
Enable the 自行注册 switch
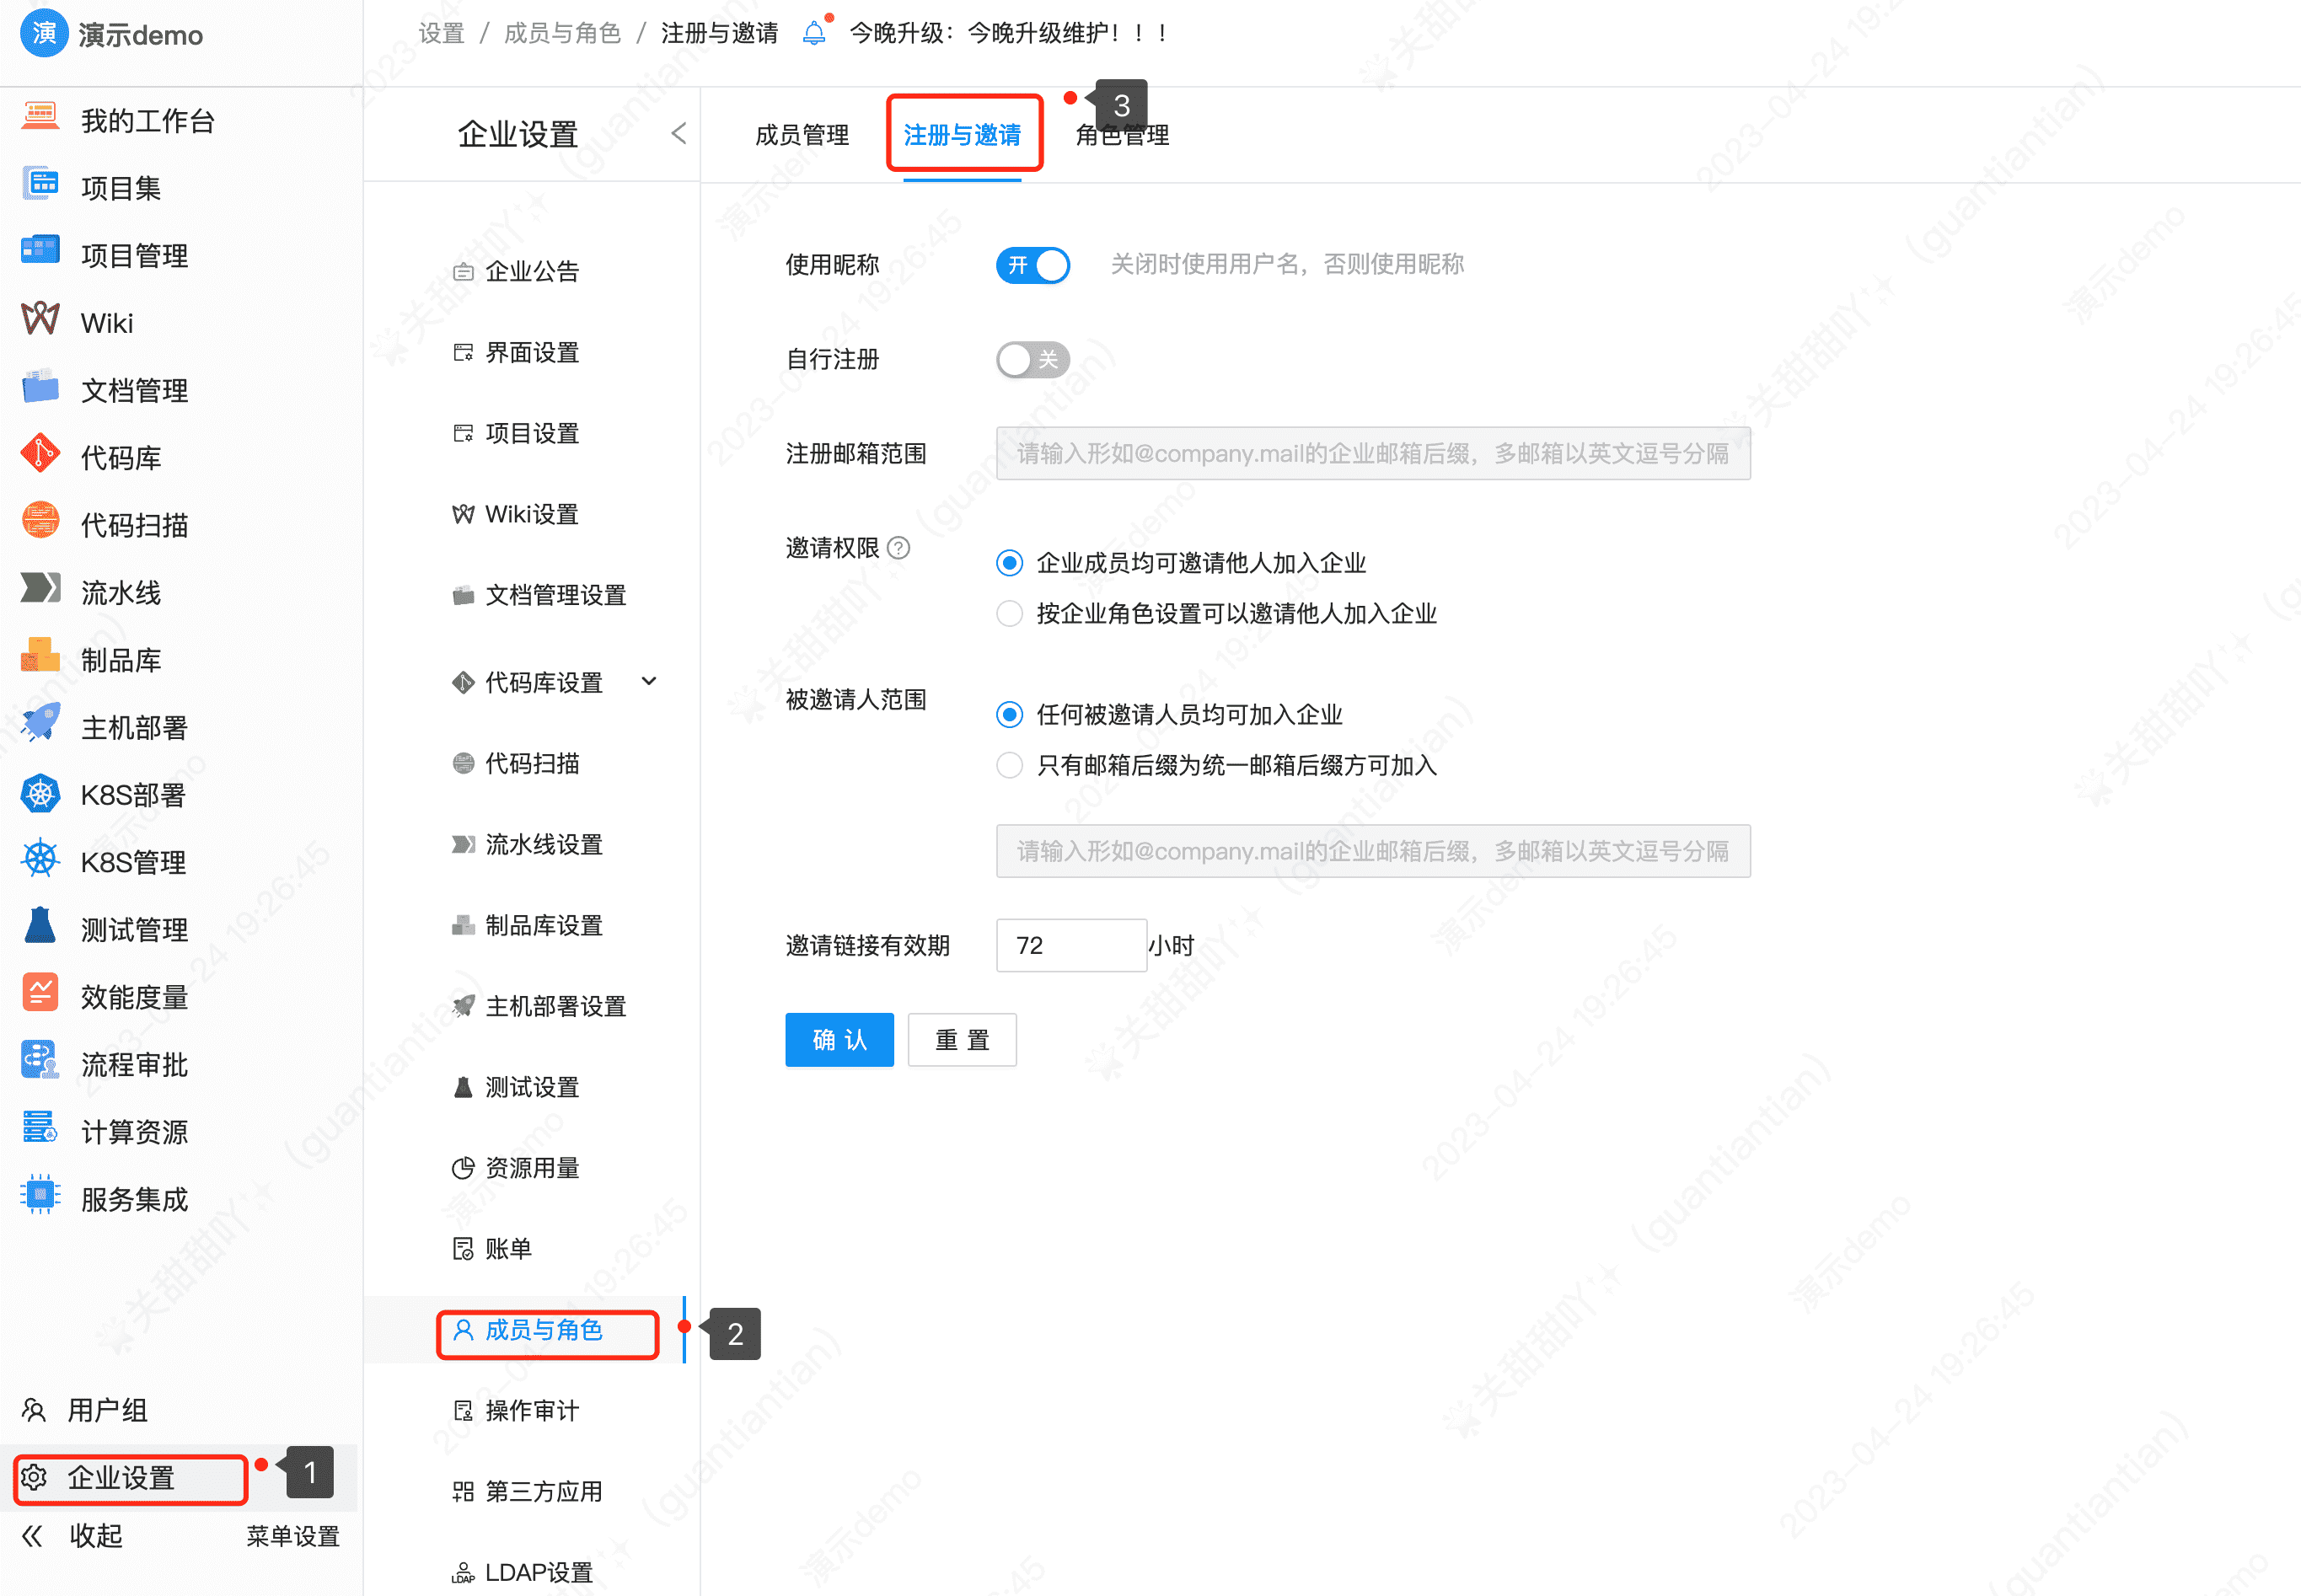click(x=1032, y=360)
